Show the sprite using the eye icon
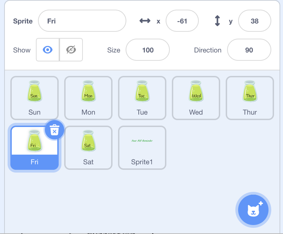 (48, 50)
